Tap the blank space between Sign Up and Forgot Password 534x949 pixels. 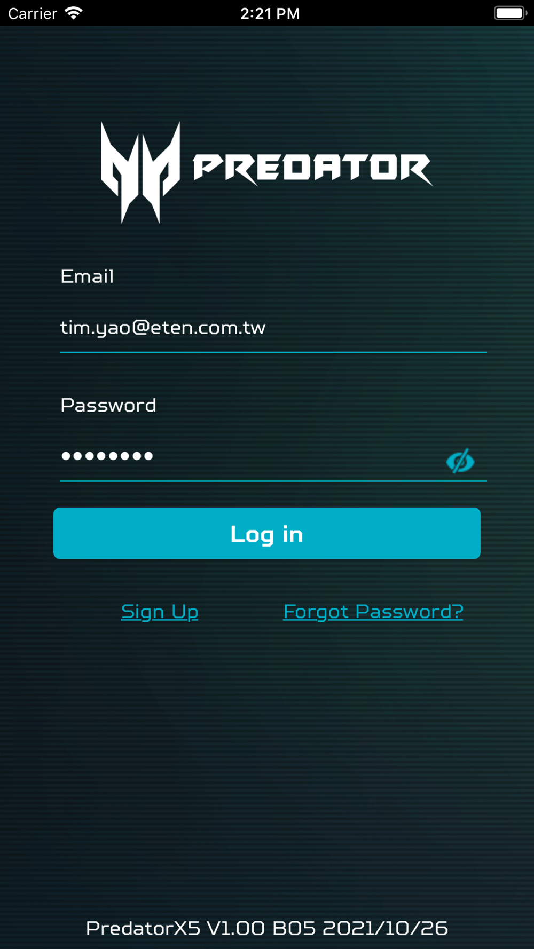click(x=241, y=612)
